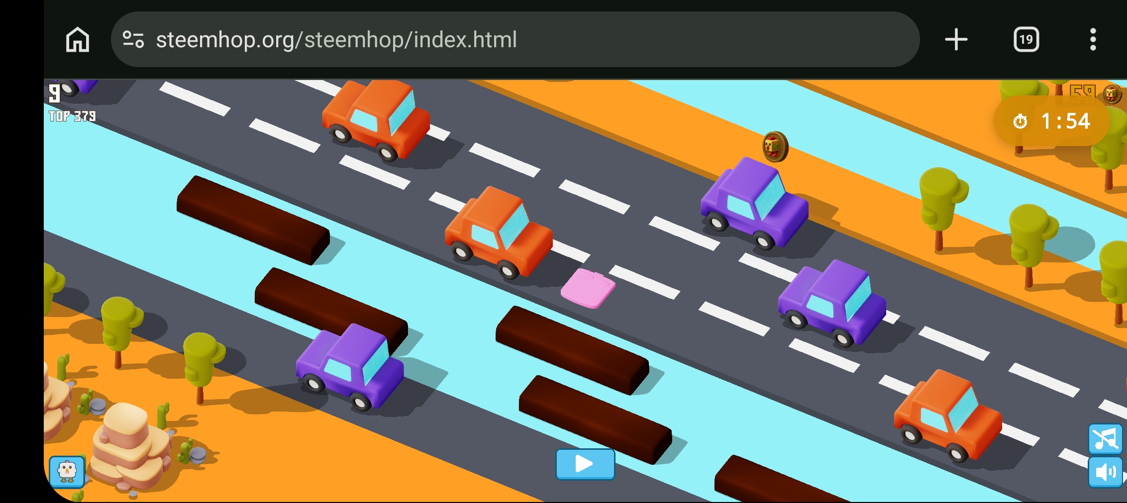Toggle the sound effects speaker button
Screen dimensions: 1127x503
[1105, 472]
